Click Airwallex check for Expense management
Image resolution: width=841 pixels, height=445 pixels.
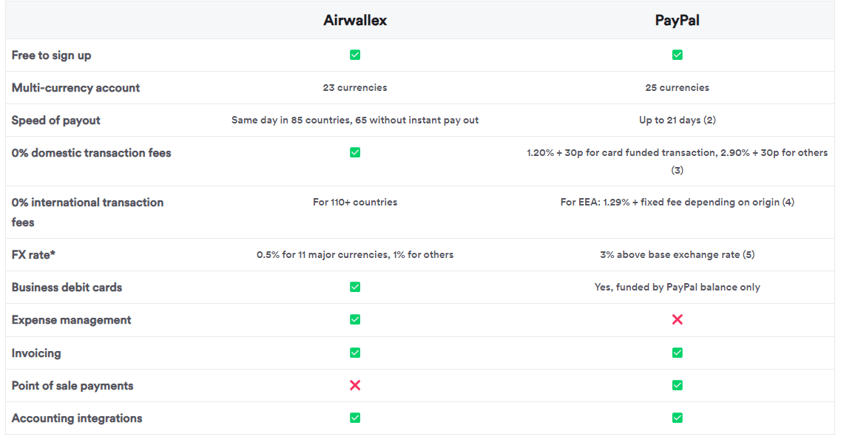pyautogui.click(x=355, y=319)
